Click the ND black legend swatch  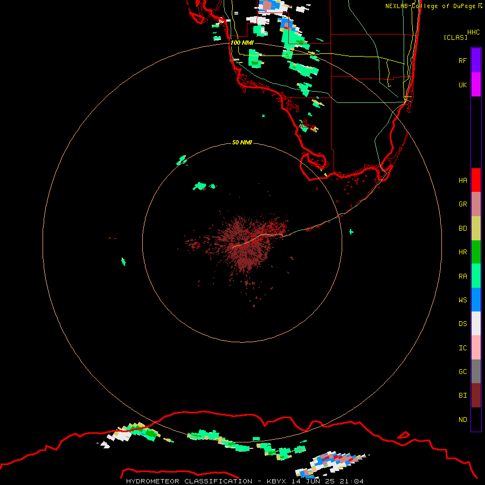pyautogui.click(x=476, y=419)
